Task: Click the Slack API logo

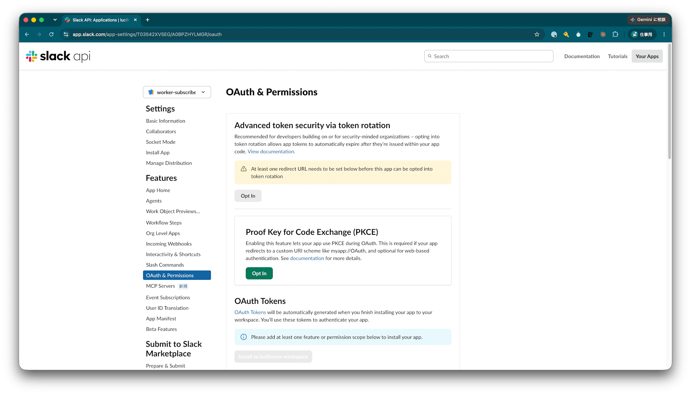Action: pos(58,56)
